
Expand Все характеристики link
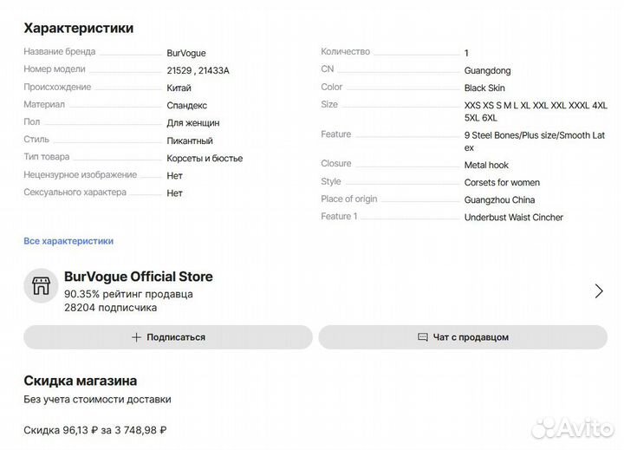tap(68, 241)
